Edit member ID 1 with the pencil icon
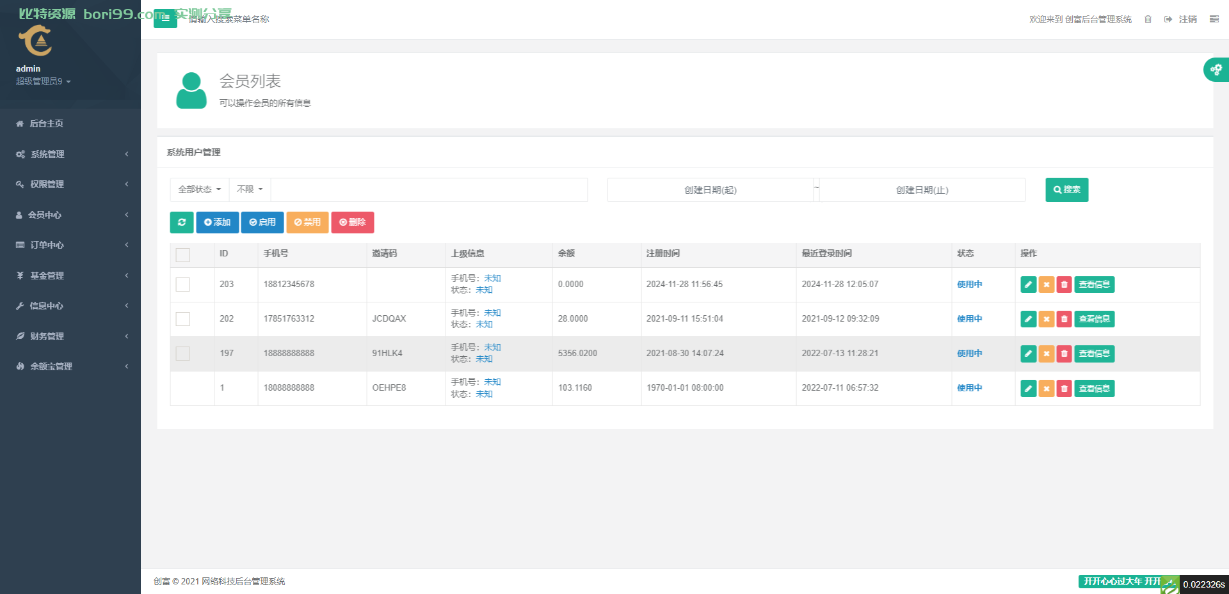The image size is (1229, 594). (1029, 388)
